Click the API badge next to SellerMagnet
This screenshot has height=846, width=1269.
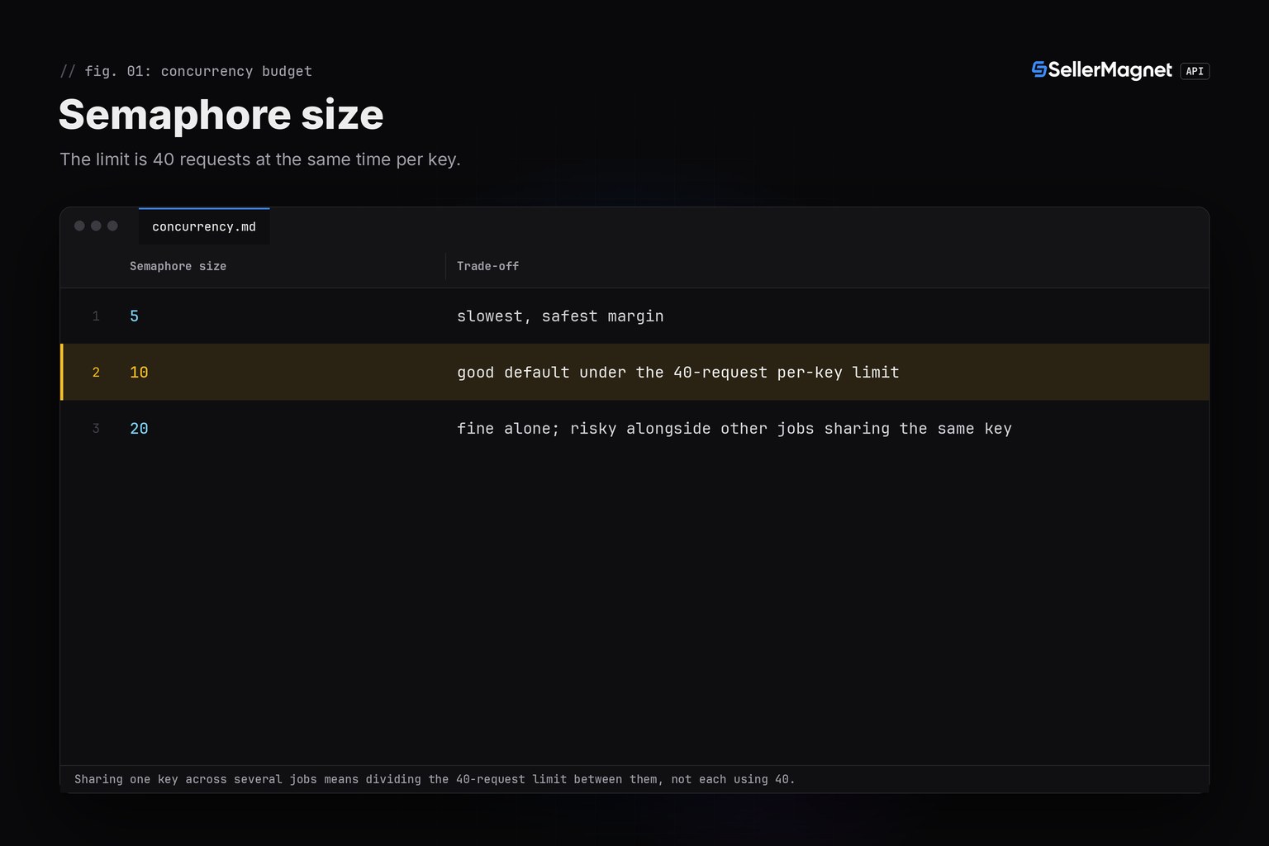pyautogui.click(x=1195, y=71)
